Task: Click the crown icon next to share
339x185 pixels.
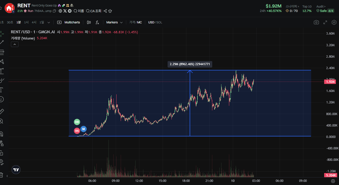Action: (110, 11)
